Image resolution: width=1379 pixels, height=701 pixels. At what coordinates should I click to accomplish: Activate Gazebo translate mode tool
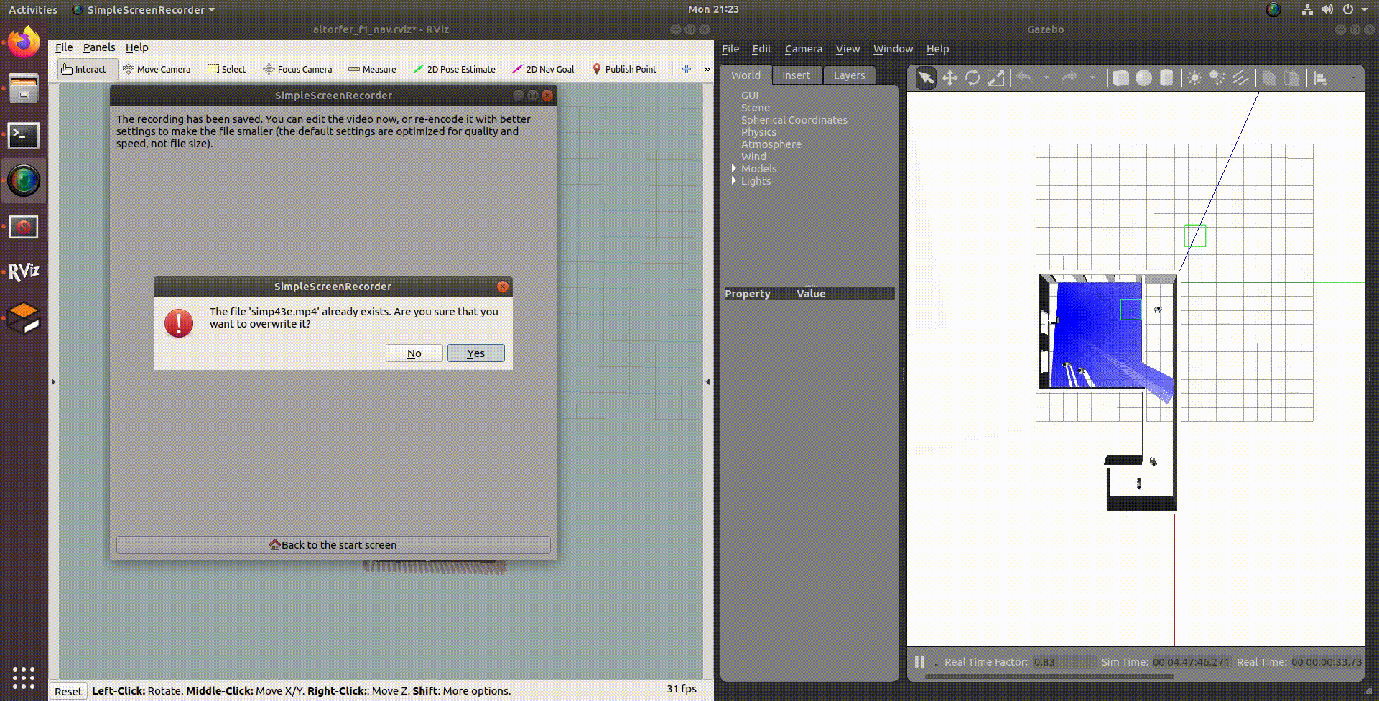[949, 78]
